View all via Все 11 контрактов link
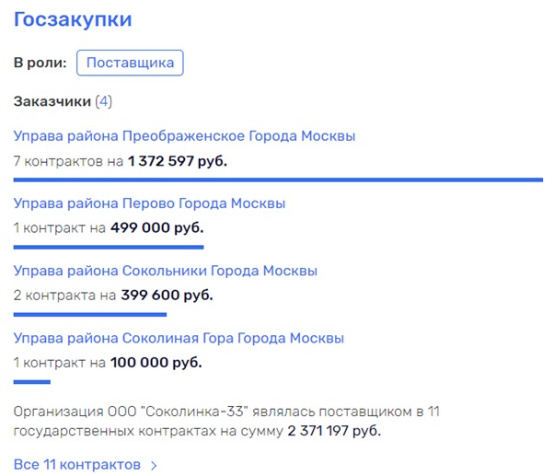 tap(77, 465)
